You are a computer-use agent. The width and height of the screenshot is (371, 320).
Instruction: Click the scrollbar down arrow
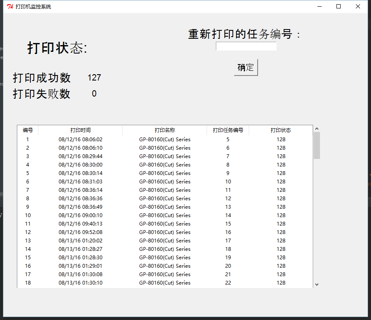316,285
